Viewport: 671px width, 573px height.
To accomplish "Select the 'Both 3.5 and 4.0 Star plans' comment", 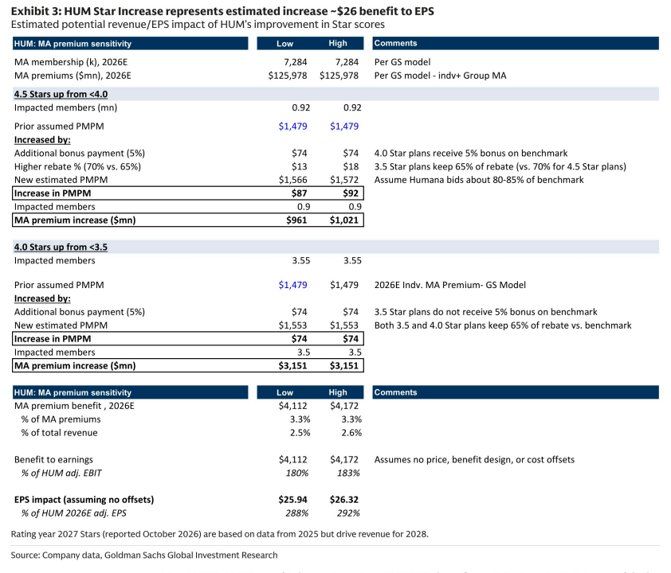I will coord(504,325).
